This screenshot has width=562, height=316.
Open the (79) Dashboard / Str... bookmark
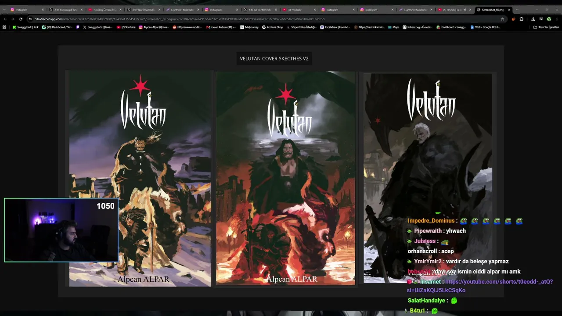[x=58, y=27]
